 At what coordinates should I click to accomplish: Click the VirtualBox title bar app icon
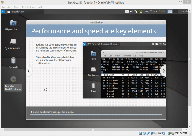(x=3, y=2)
